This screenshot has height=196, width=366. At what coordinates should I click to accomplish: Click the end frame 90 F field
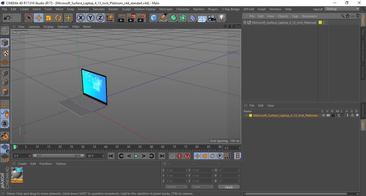95,156
